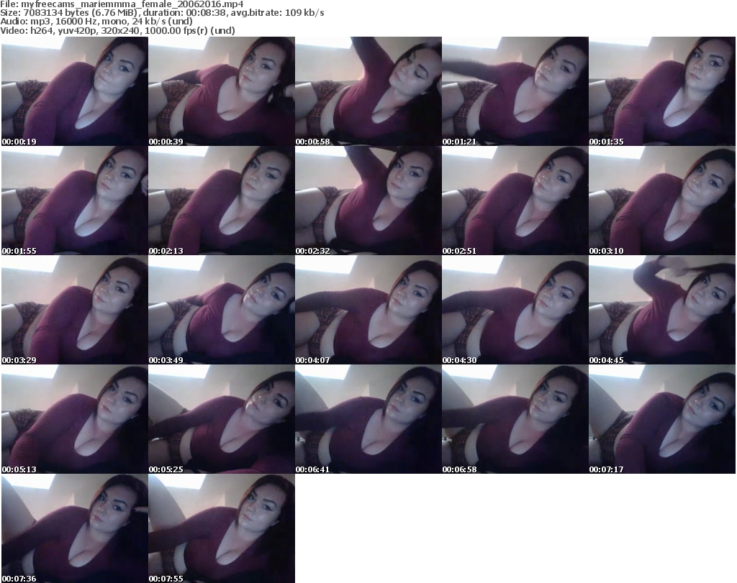Click the 00:03:10 frame

662,201
